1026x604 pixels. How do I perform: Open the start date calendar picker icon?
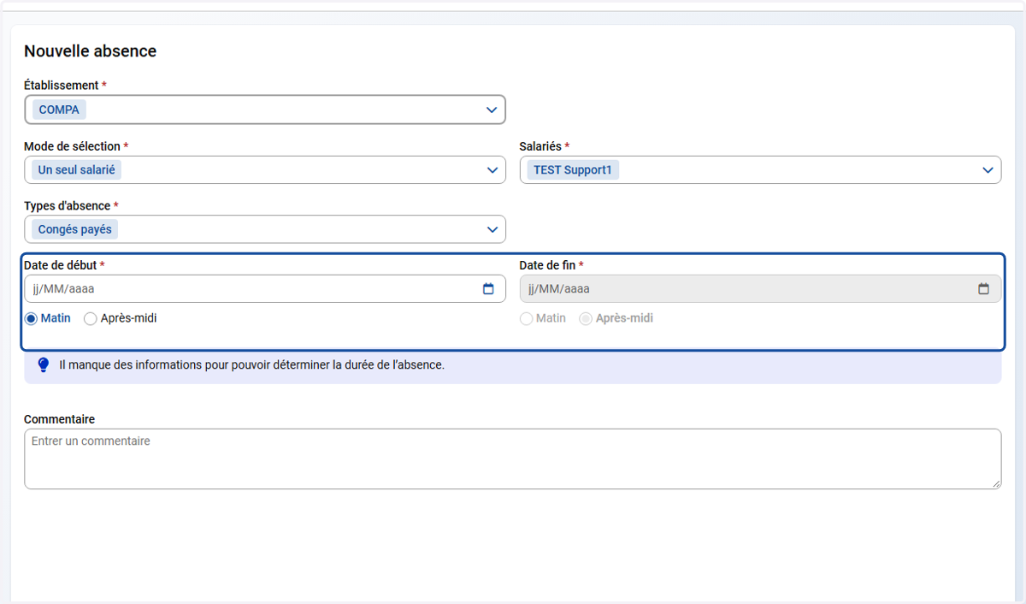pos(488,289)
